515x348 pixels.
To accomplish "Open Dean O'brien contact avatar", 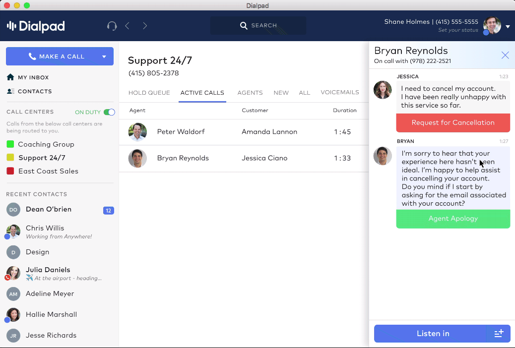I will [13, 210].
